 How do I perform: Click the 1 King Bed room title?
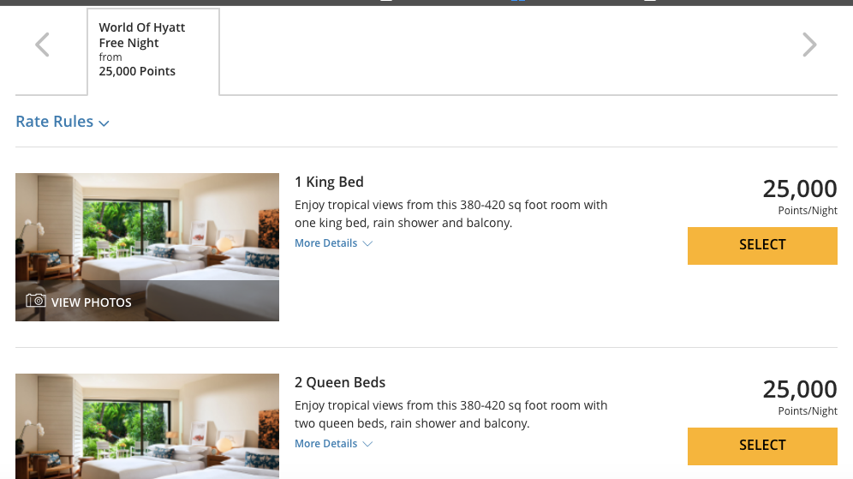click(x=329, y=182)
